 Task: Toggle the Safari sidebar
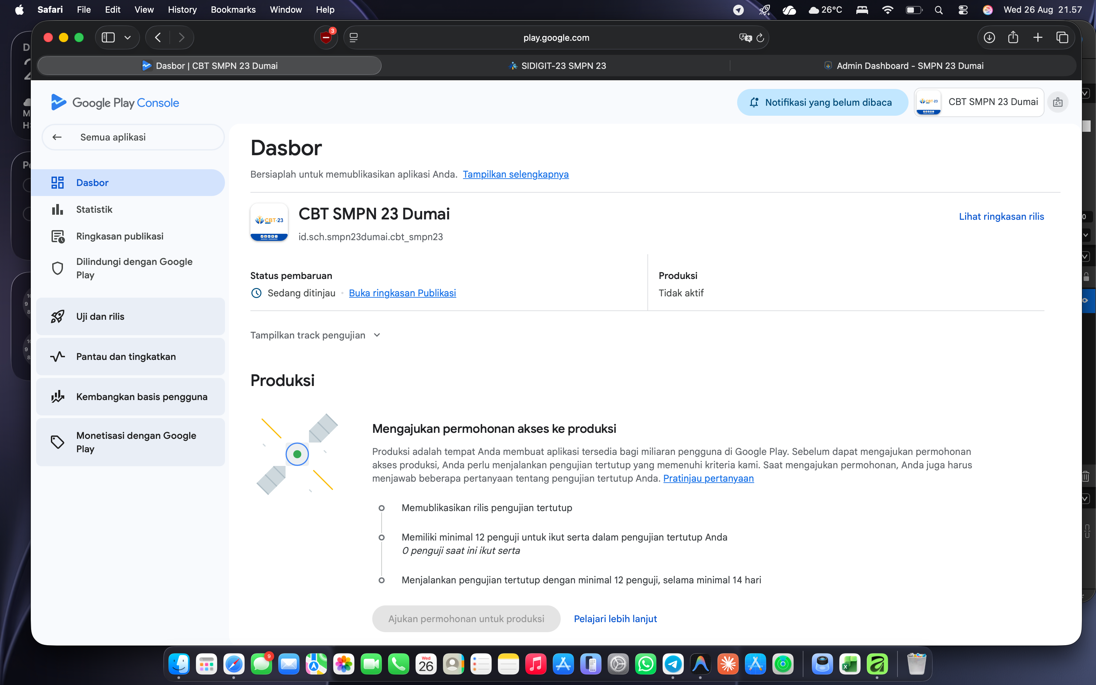pyautogui.click(x=108, y=37)
